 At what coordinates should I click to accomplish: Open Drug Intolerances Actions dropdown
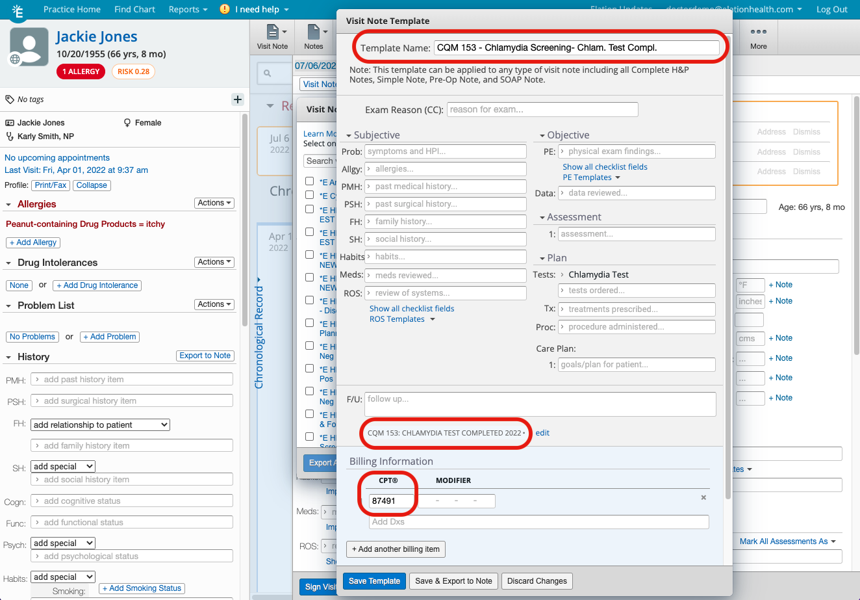[x=214, y=262]
